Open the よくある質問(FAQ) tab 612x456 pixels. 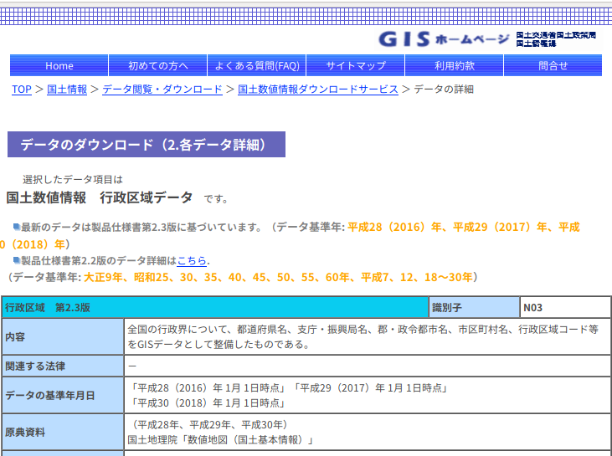(x=257, y=65)
